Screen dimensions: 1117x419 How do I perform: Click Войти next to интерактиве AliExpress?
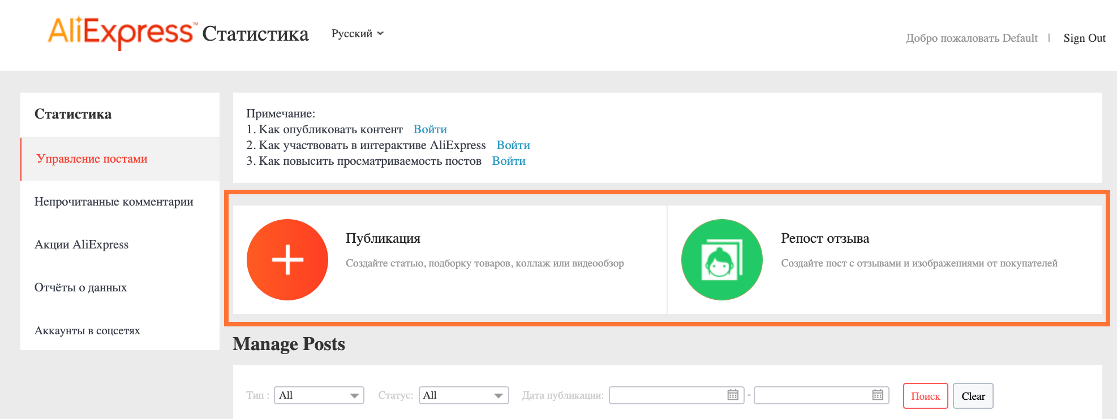point(513,145)
